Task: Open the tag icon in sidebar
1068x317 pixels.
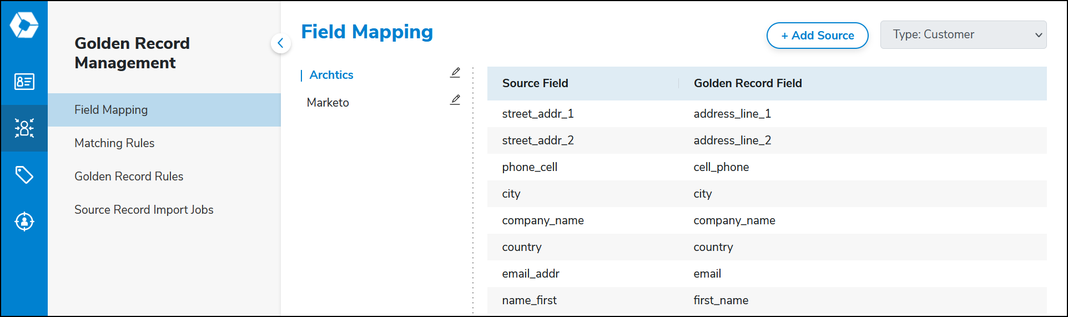Action: 24,175
